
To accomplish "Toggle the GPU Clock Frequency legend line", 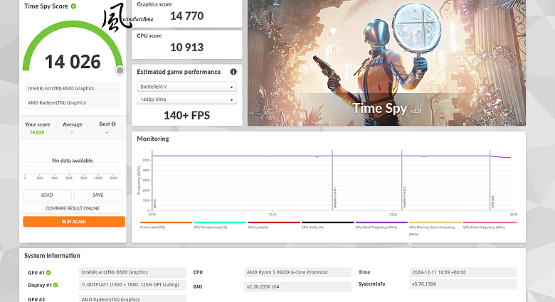I will [x=490, y=222].
